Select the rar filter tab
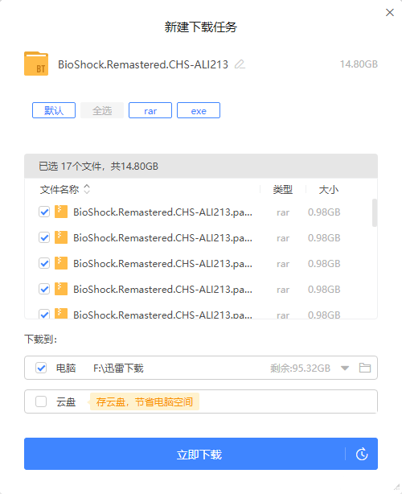This screenshot has width=402, height=494. pyautogui.click(x=150, y=110)
